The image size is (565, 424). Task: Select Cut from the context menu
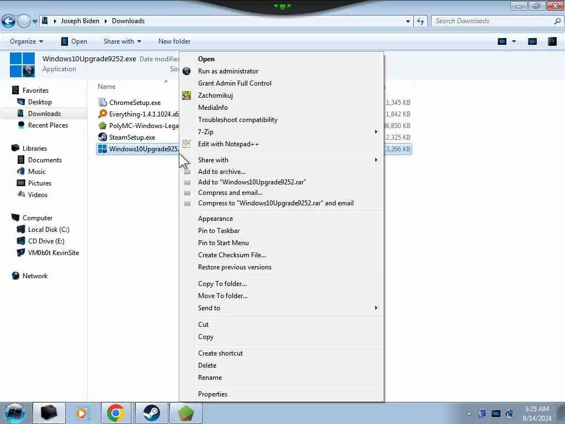(x=203, y=325)
